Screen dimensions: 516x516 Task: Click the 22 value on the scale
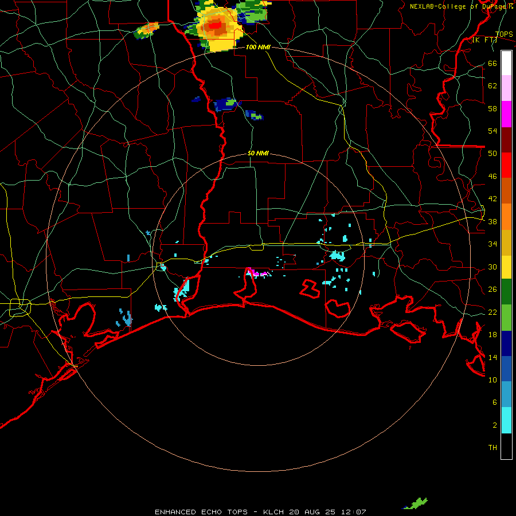point(492,312)
